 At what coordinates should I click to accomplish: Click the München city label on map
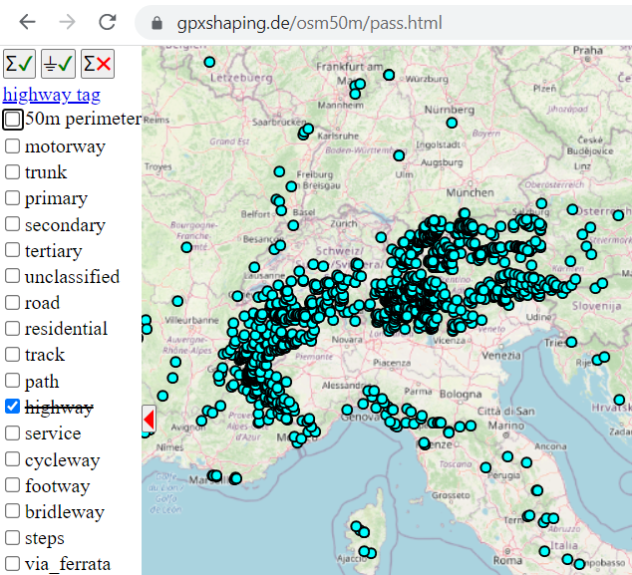pyautogui.click(x=470, y=192)
